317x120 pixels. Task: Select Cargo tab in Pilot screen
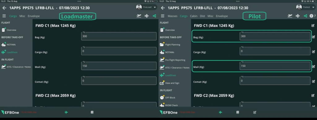point(184,16)
